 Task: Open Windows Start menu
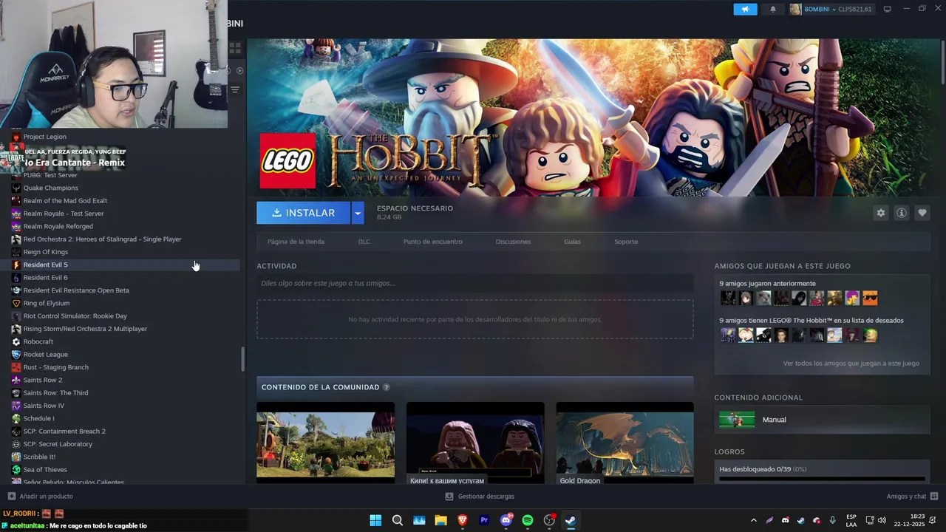[x=375, y=520]
